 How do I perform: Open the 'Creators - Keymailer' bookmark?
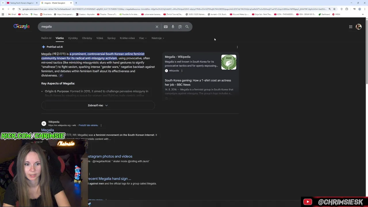click(85, 14)
